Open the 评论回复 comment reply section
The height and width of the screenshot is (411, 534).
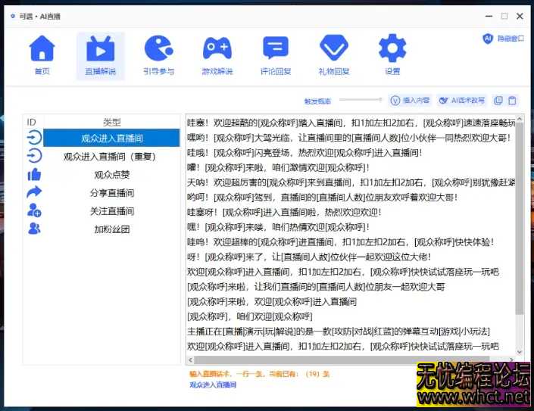pos(275,55)
